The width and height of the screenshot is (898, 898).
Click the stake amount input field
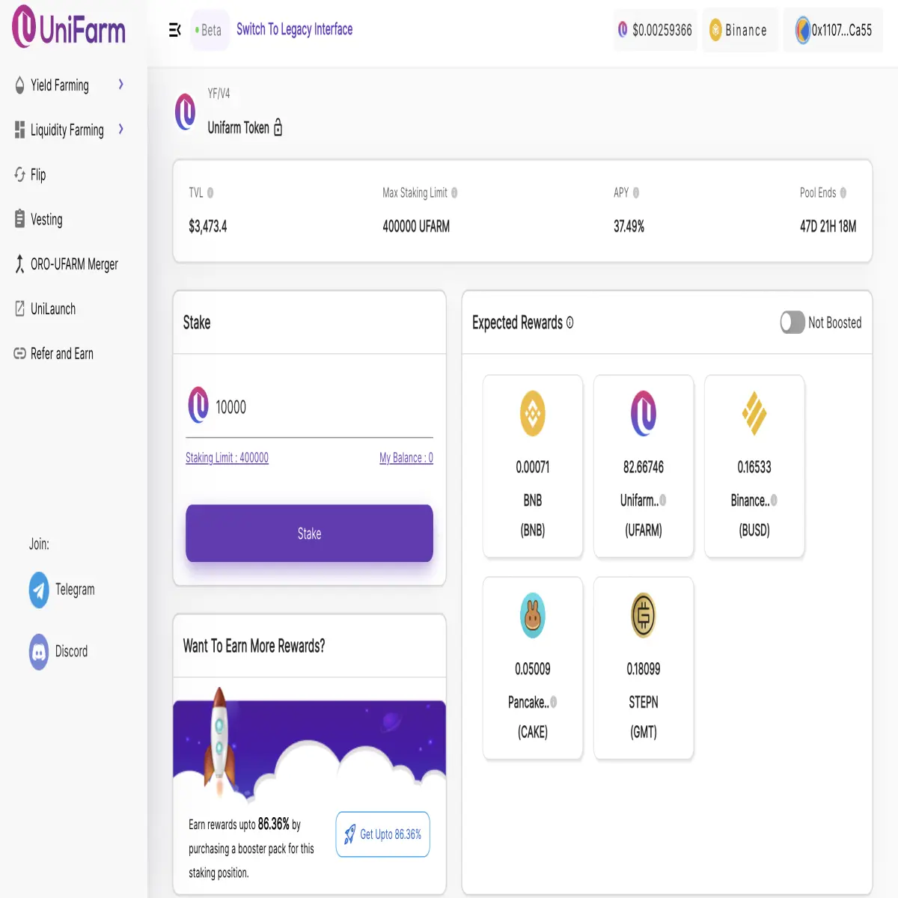322,407
